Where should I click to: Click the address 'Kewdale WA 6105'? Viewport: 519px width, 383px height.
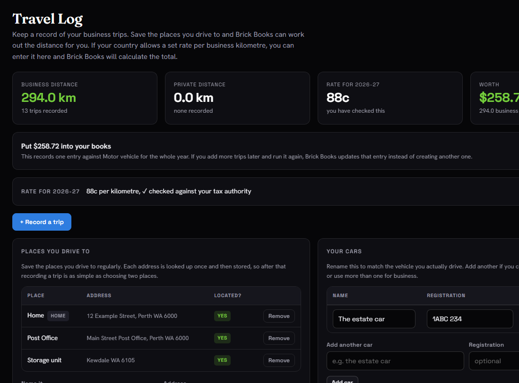click(111, 360)
